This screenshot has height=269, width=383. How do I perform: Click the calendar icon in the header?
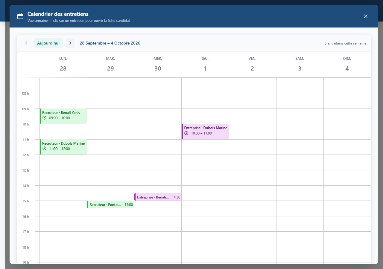coord(20,16)
